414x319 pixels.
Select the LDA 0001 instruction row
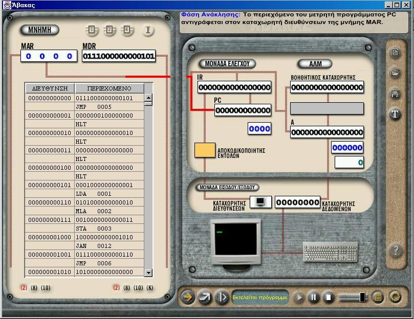[84, 194]
